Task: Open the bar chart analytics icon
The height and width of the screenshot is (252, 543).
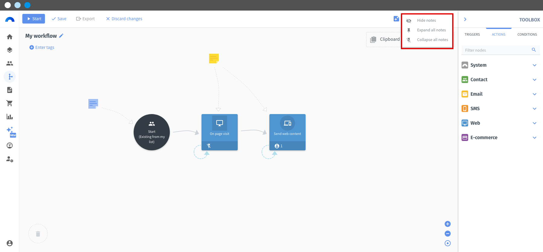Action: click(10, 116)
